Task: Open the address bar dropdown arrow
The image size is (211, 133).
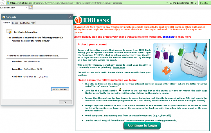Action: [167, 3]
